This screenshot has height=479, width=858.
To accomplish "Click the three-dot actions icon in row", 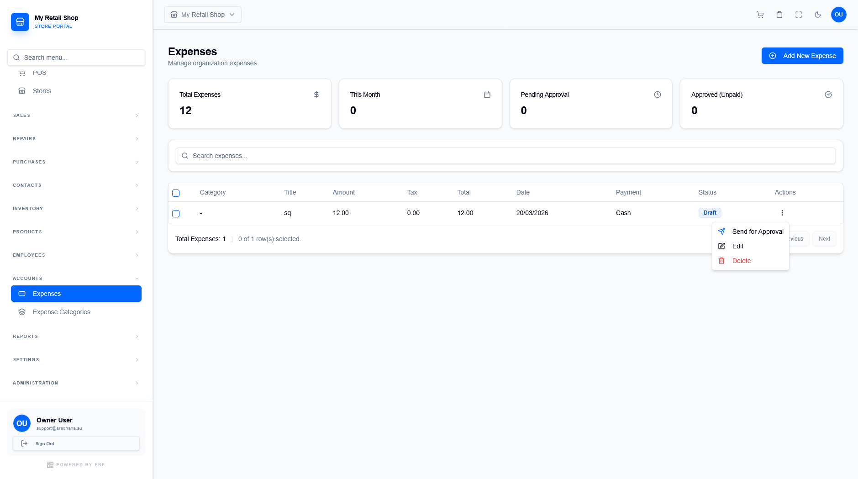I will [782, 213].
